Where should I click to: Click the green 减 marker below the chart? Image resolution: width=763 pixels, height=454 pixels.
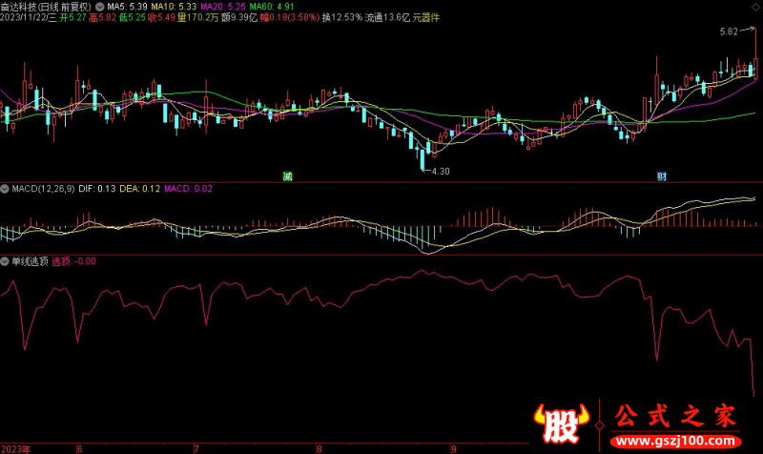pyautogui.click(x=287, y=176)
